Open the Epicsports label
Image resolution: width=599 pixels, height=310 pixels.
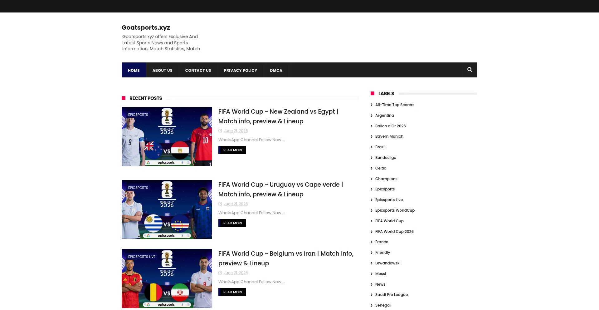pyautogui.click(x=385, y=189)
